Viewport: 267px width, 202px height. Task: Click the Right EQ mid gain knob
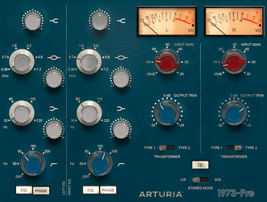(x=121, y=79)
